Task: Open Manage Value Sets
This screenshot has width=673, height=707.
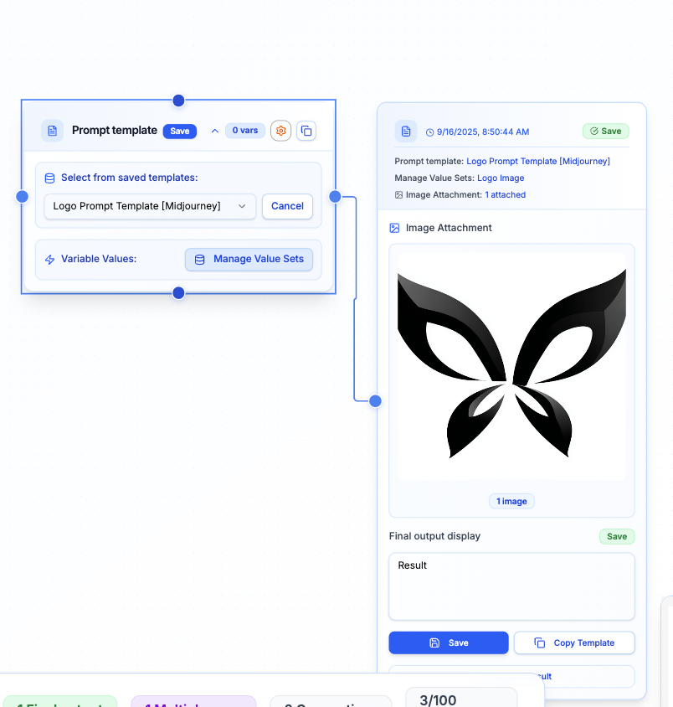Action: click(249, 260)
